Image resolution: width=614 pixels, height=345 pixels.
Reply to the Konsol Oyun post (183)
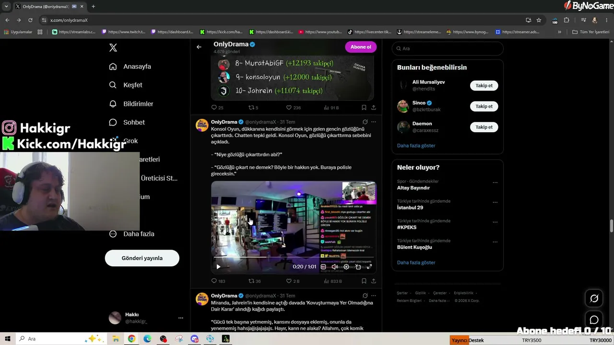[x=218, y=281]
